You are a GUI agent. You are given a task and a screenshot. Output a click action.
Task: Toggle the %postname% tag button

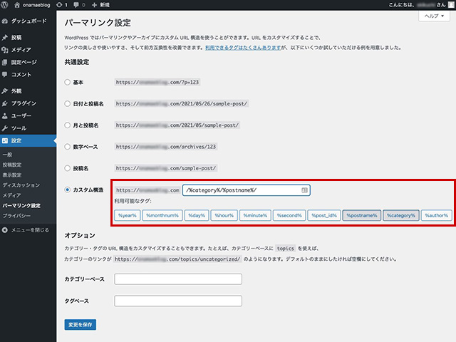click(362, 215)
